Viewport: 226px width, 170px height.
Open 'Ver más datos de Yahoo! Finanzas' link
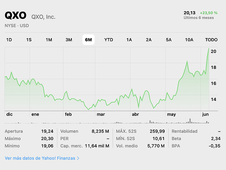click(x=42, y=158)
